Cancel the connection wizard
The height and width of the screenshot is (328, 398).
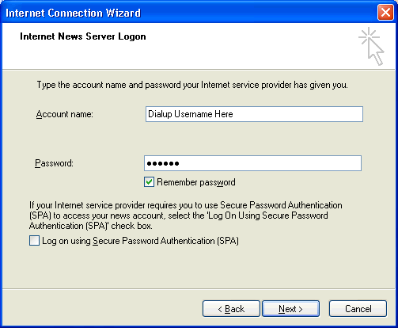pyautogui.click(x=358, y=308)
